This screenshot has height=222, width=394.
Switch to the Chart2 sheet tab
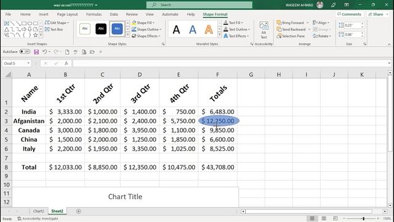(38, 211)
